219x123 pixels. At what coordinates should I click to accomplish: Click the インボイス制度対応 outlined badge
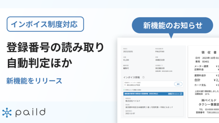pos(45,24)
